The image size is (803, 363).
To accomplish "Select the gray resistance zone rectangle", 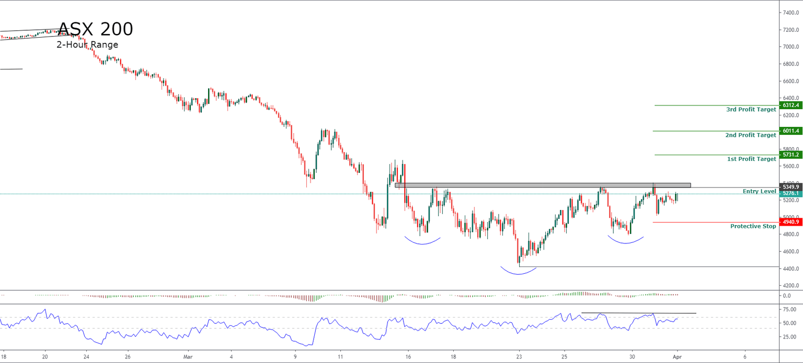I will [543, 185].
